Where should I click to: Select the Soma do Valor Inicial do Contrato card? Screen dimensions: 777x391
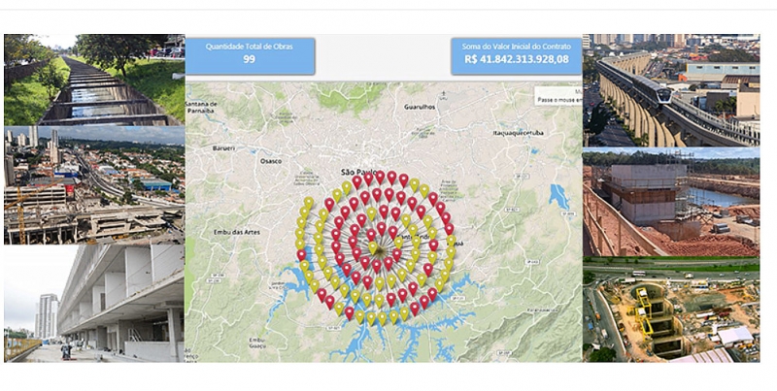pyautogui.click(x=516, y=55)
